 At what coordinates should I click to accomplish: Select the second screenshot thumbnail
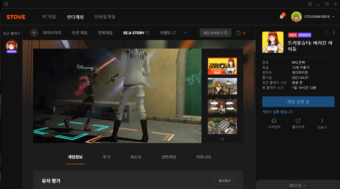coord(222,86)
